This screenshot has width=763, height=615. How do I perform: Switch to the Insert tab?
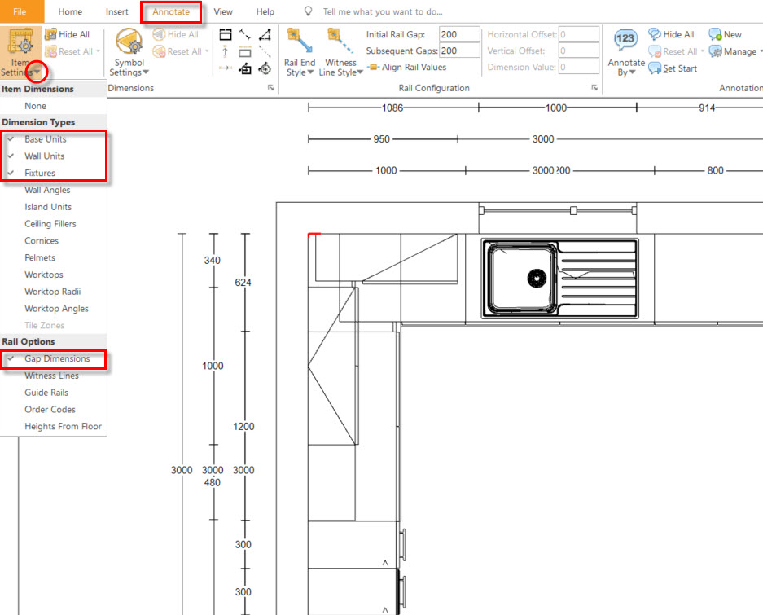(116, 11)
